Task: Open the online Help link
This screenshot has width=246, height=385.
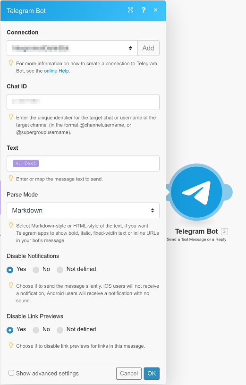Action: [57, 71]
